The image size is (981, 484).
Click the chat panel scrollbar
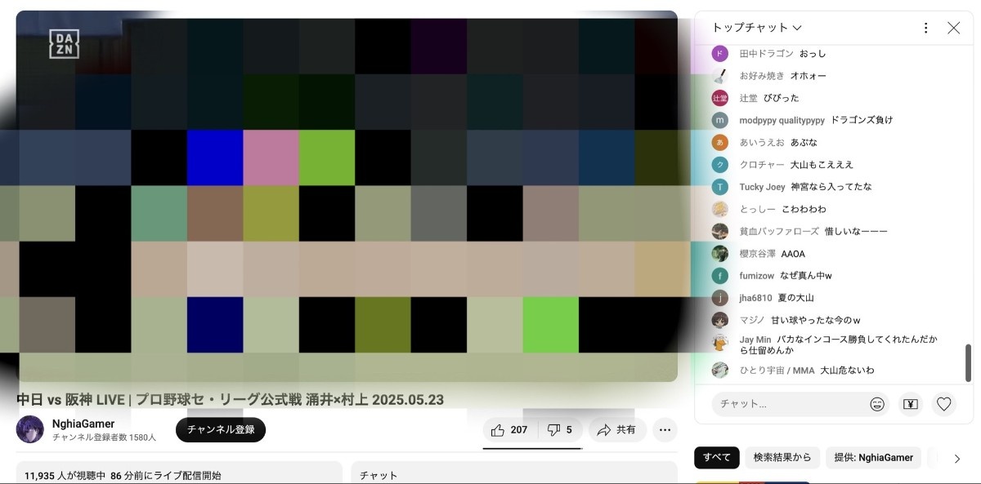tap(969, 362)
